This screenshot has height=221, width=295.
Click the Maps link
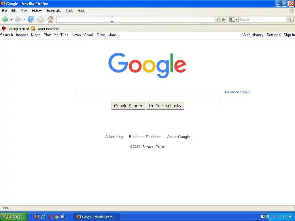36,35
